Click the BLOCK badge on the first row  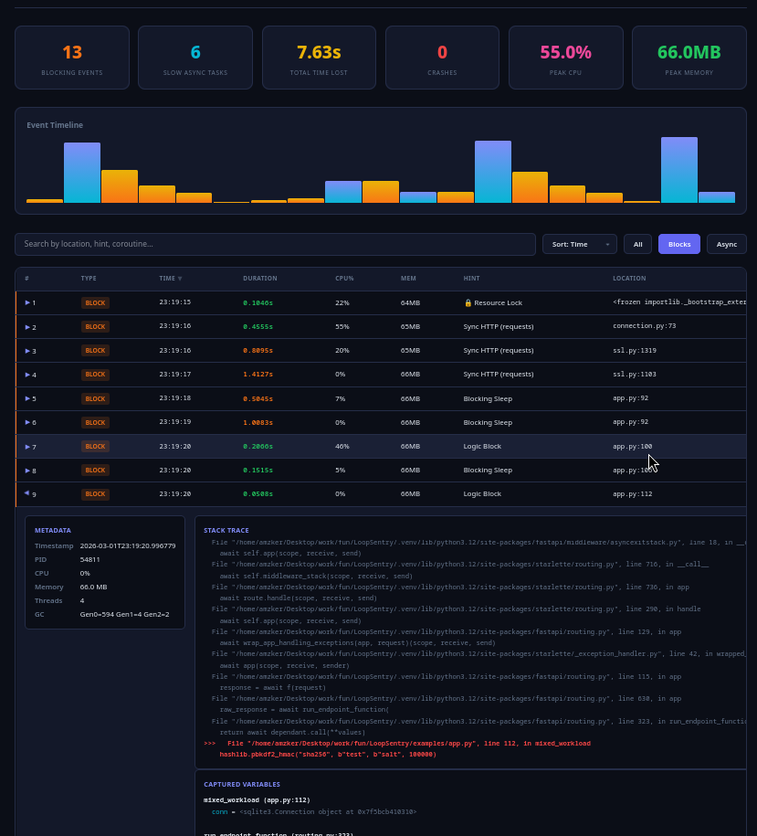pyautogui.click(x=95, y=302)
